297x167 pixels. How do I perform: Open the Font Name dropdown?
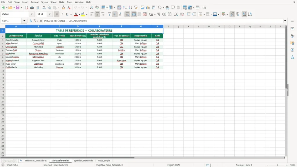point(32,14)
